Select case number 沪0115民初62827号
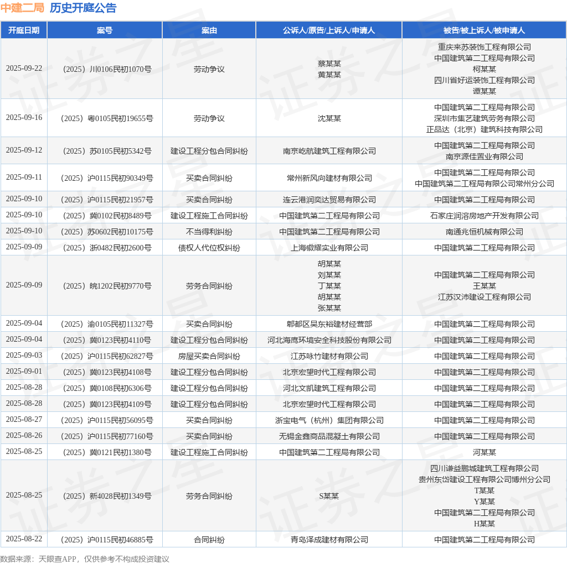Screen dimensions: 567x564 (x=107, y=357)
